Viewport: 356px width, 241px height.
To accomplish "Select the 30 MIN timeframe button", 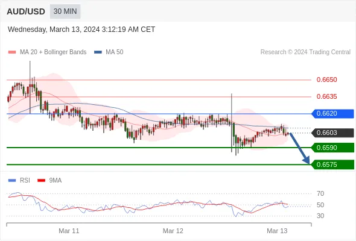I will tap(65, 11).
